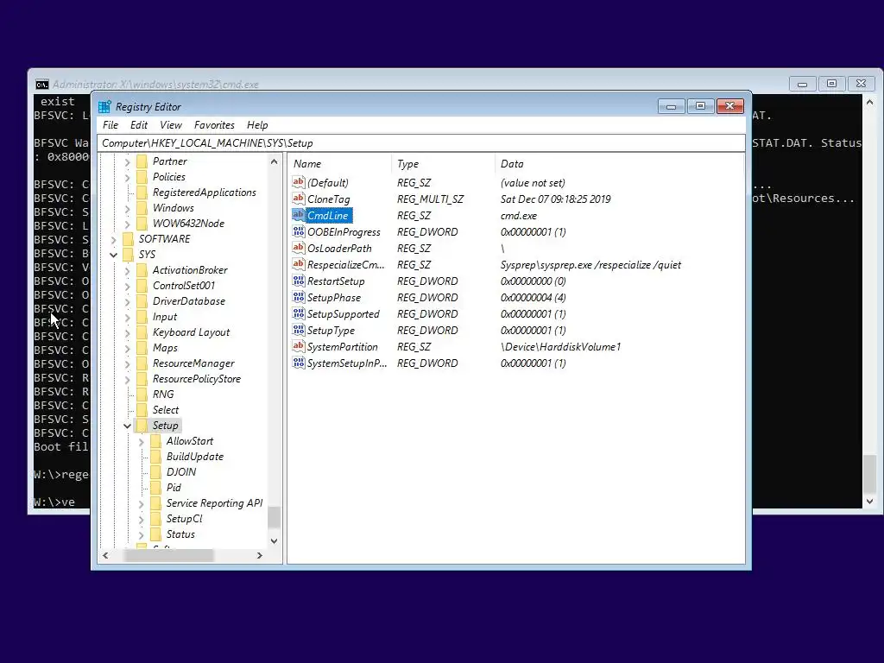The image size is (884, 663).
Task: Click the tree pane scroll down arrow
Action: [x=274, y=541]
